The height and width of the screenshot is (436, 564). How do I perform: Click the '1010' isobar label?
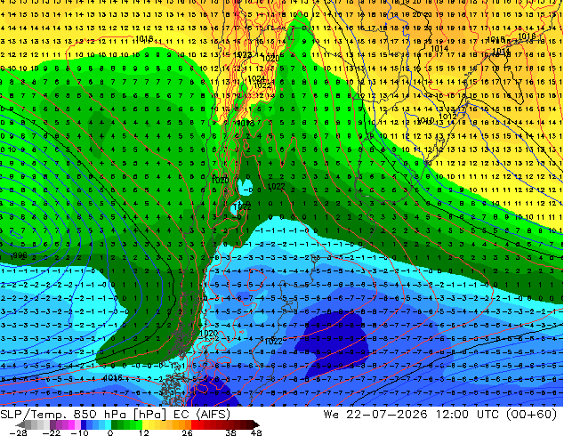tap(426, 120)
